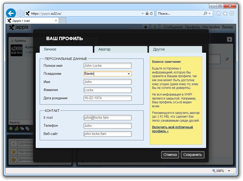
Task: Click the paperclip attachment icon
Action: (227, 59)
